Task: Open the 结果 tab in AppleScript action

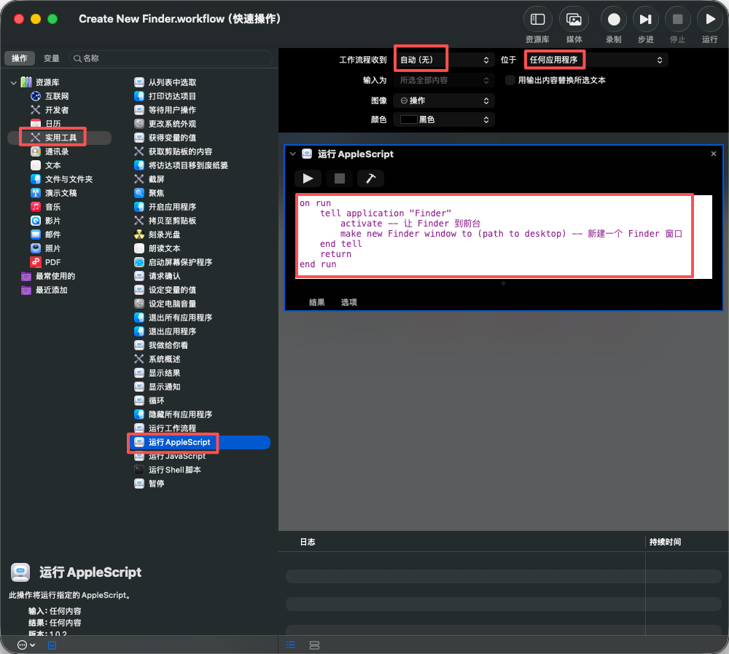Action: point(316,302)
